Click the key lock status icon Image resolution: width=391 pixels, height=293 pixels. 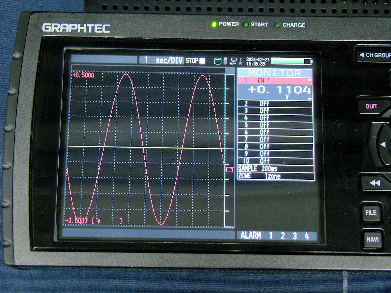[240, 61]
